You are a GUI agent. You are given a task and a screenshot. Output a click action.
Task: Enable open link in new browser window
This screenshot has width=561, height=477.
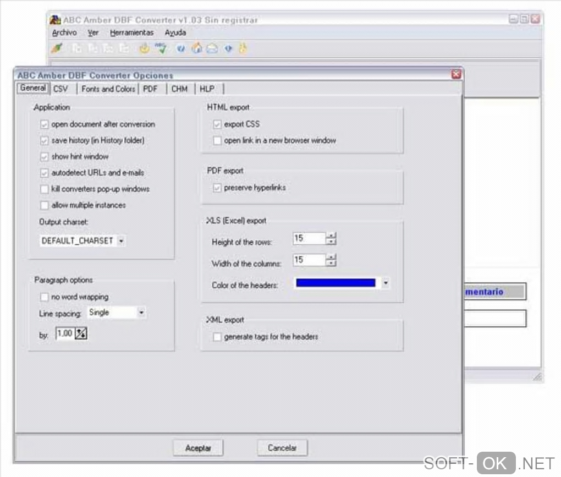point(217,140)
